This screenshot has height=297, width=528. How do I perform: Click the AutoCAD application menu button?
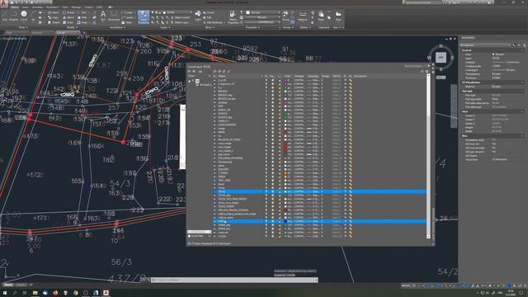pos(4,2)
